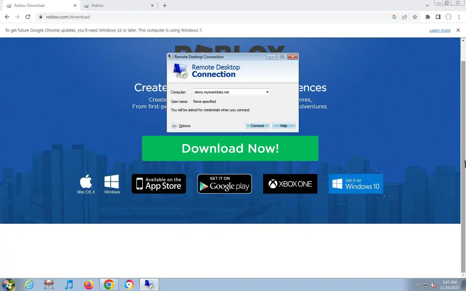The image size is (466, 291).
Task: Open the music player taskbar icon
Action: point(69,285)
